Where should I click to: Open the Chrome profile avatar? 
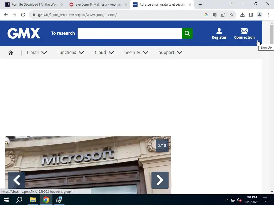(x=260, y=15)
